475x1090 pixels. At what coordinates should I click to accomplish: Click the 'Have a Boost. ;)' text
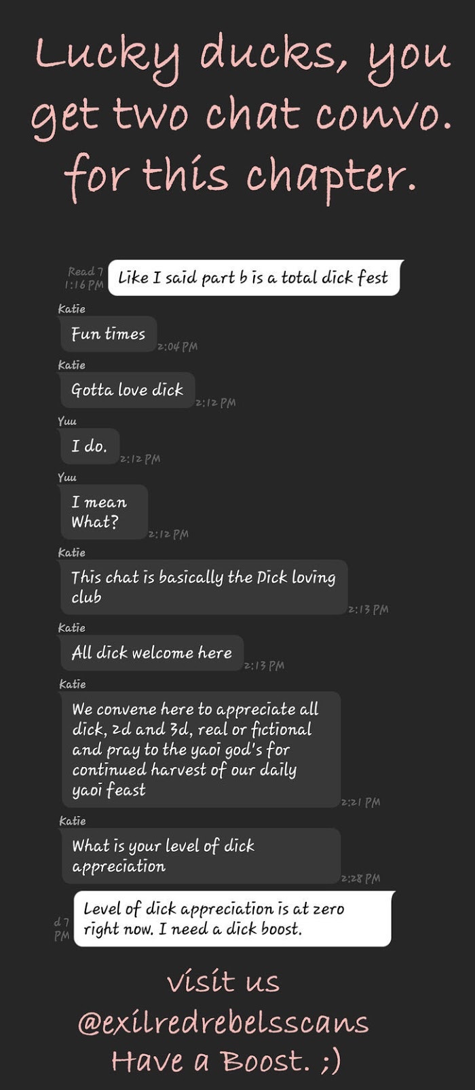pyautogui.click(x=226, y=1060)
